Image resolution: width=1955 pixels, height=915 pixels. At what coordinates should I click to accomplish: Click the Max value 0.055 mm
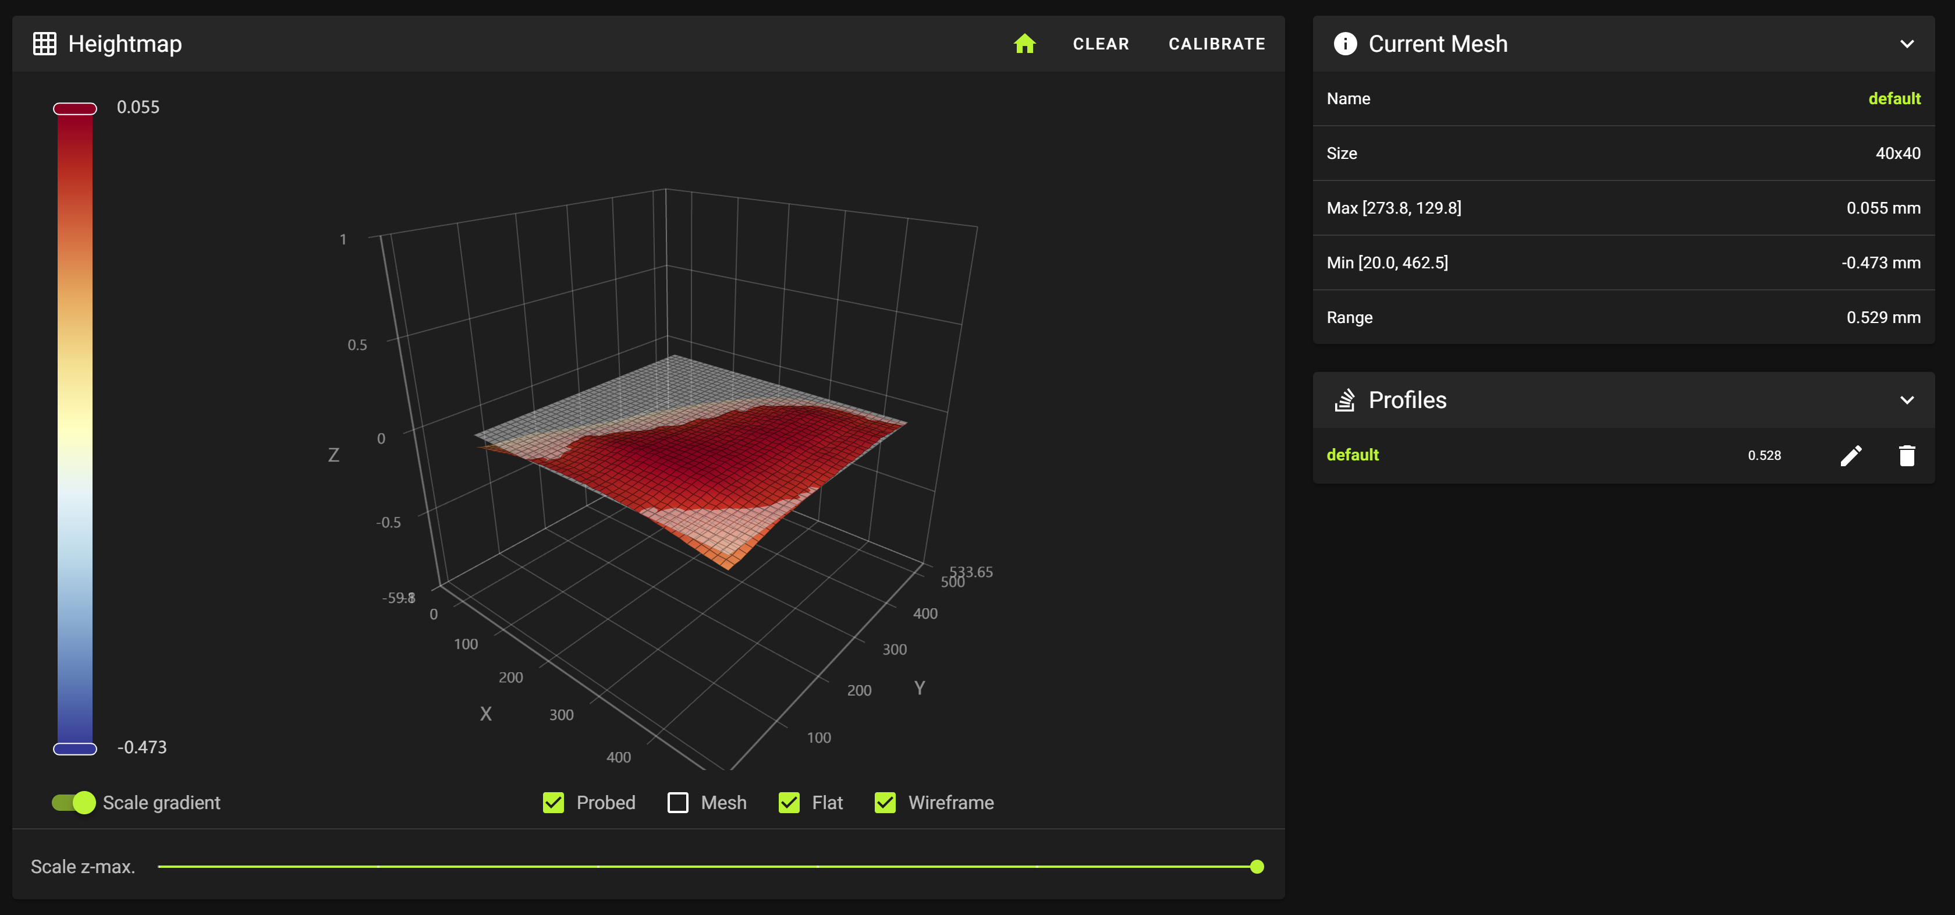pyautogui.click(x=1883, y=208)
